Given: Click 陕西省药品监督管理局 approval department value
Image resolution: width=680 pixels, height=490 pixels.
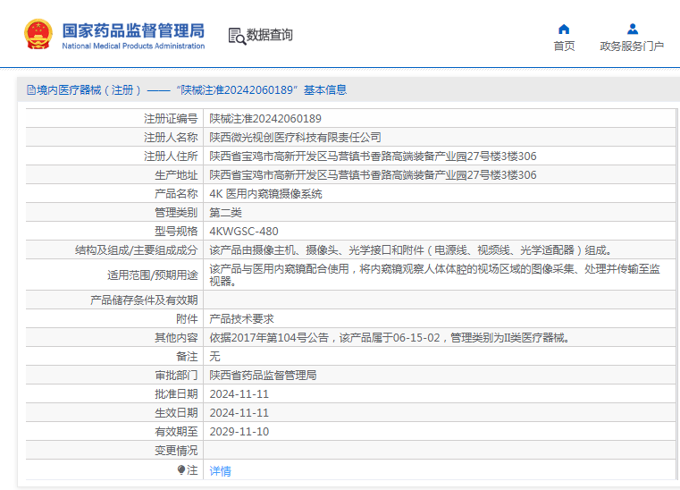Looking at the screenshot, I should click(263, 375).
